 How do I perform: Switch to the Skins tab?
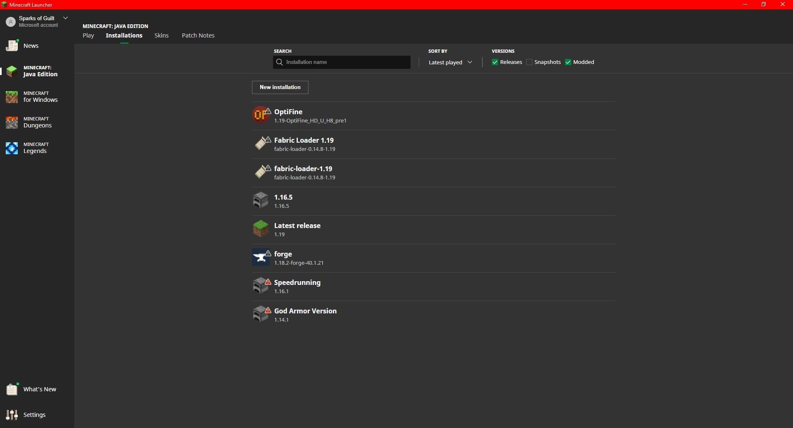tap(161, 35)
